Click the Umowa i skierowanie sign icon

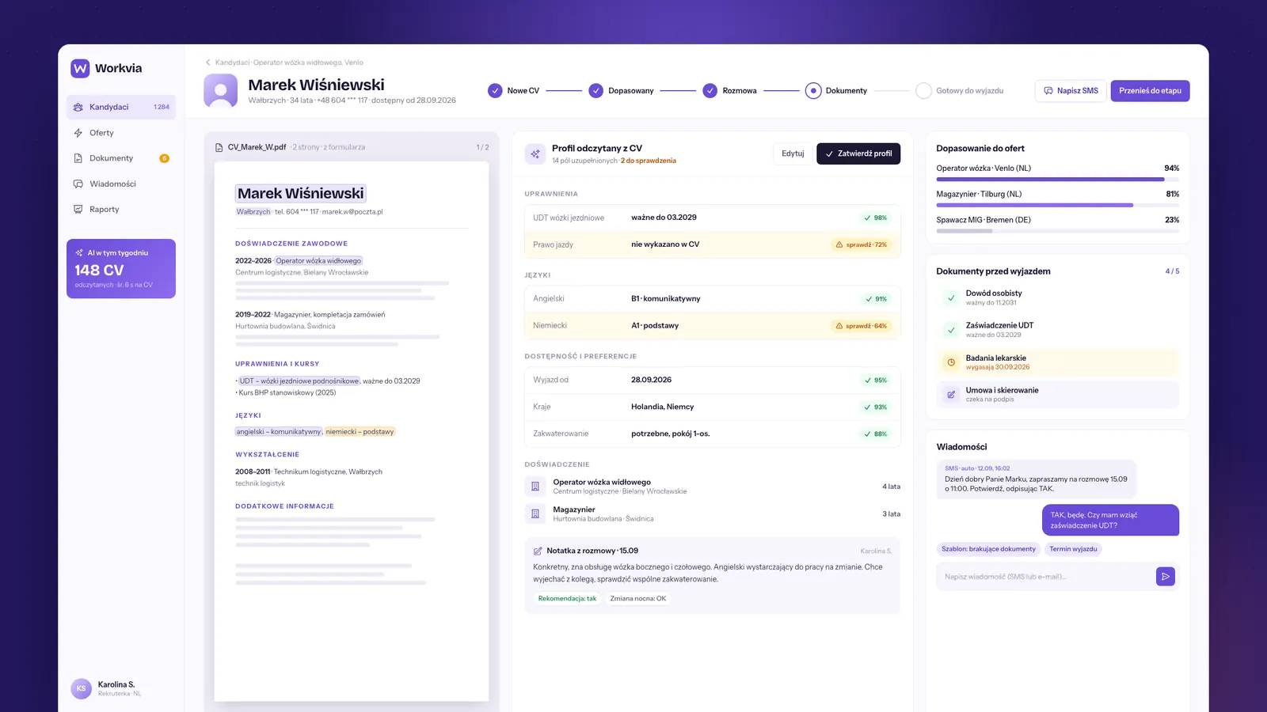[x=951, y=395]
